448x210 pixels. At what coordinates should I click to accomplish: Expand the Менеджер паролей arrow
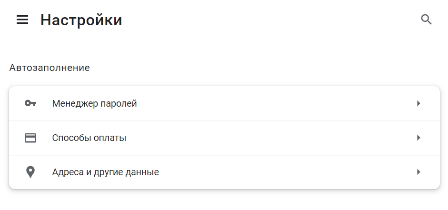pos(418,103)
